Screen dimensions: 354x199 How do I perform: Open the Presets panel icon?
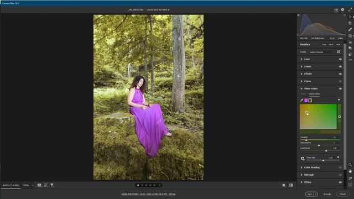[x=350, y=54]
